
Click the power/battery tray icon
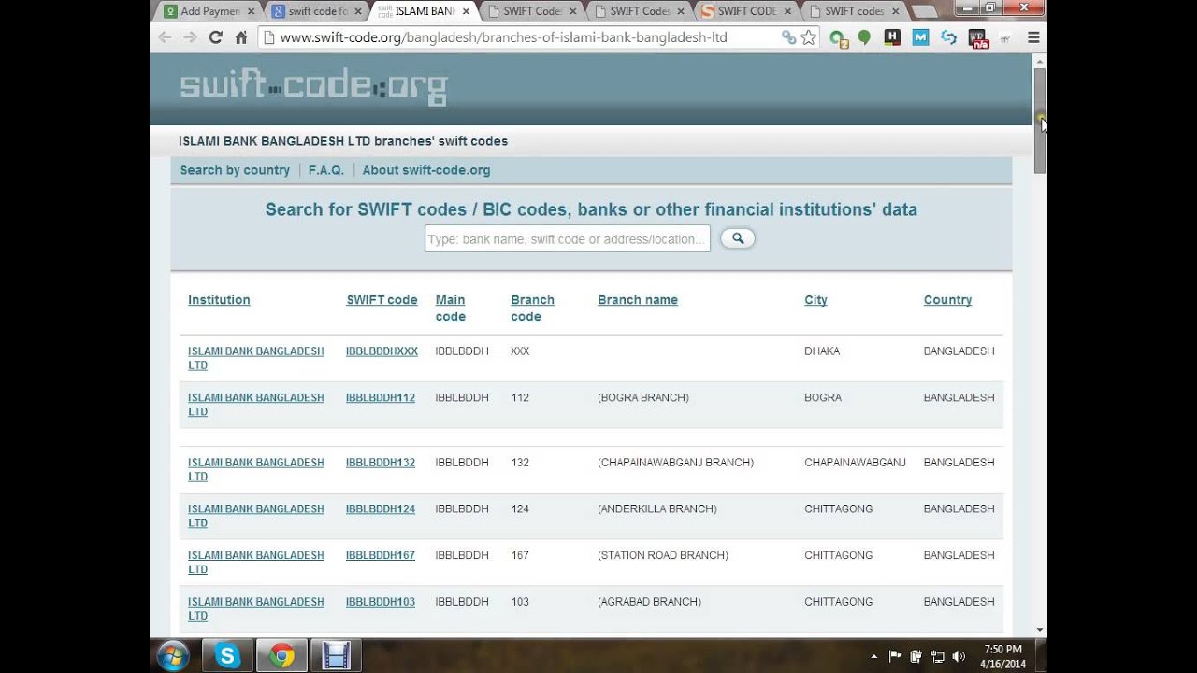click(x=916, y=656)
